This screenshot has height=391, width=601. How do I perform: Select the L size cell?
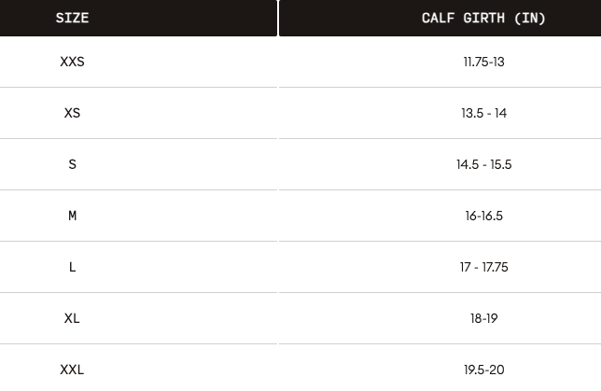coord(72,267)
